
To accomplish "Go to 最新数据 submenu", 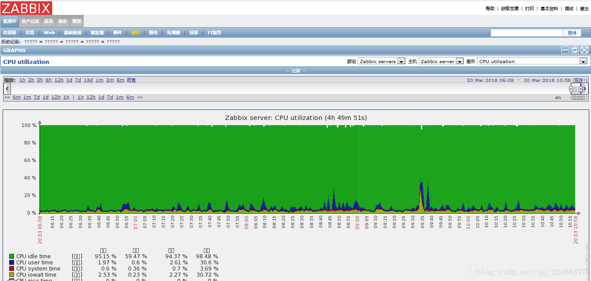I will [x=73, y=33].
